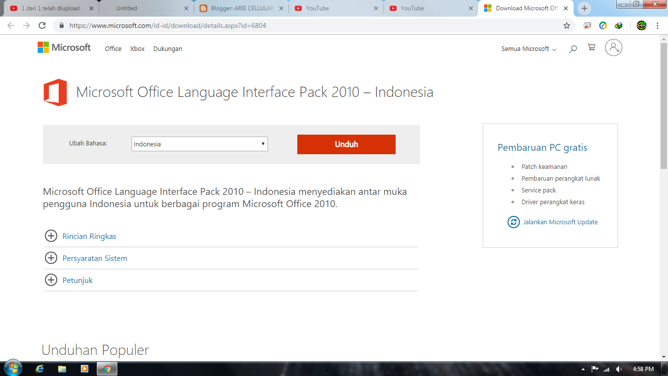Click the 'Patch keamanan' list item
The width and height of the screenshot is (668, 376).
[544, 167]
